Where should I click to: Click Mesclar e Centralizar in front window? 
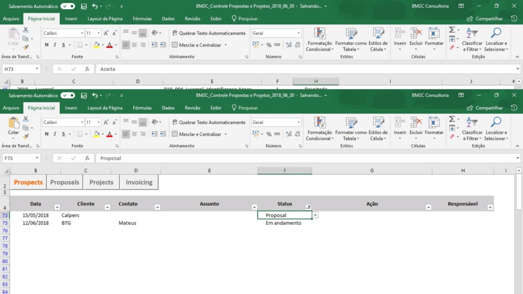[x=197, y=134]
